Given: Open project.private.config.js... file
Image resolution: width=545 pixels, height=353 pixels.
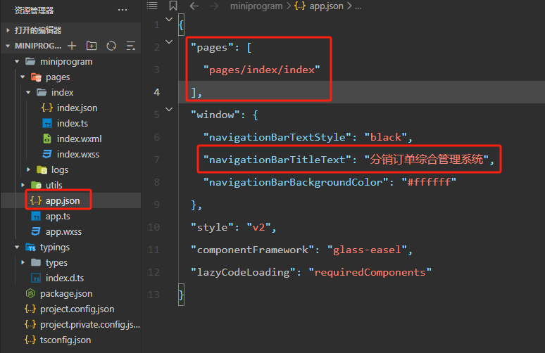Looking at the screenshot, I should pyautogui.click(x=90, y=325).
